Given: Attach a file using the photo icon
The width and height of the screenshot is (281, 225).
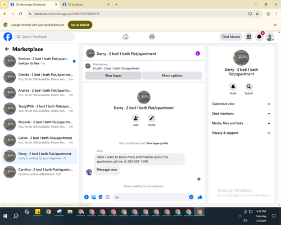Looking at the screenshot, I should pyautogui.click(x=93, y=197).
